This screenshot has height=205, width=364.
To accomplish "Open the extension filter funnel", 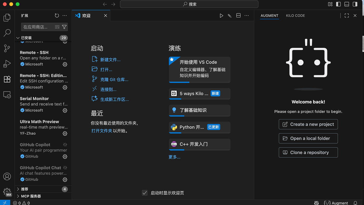I will tap(64, 27).
